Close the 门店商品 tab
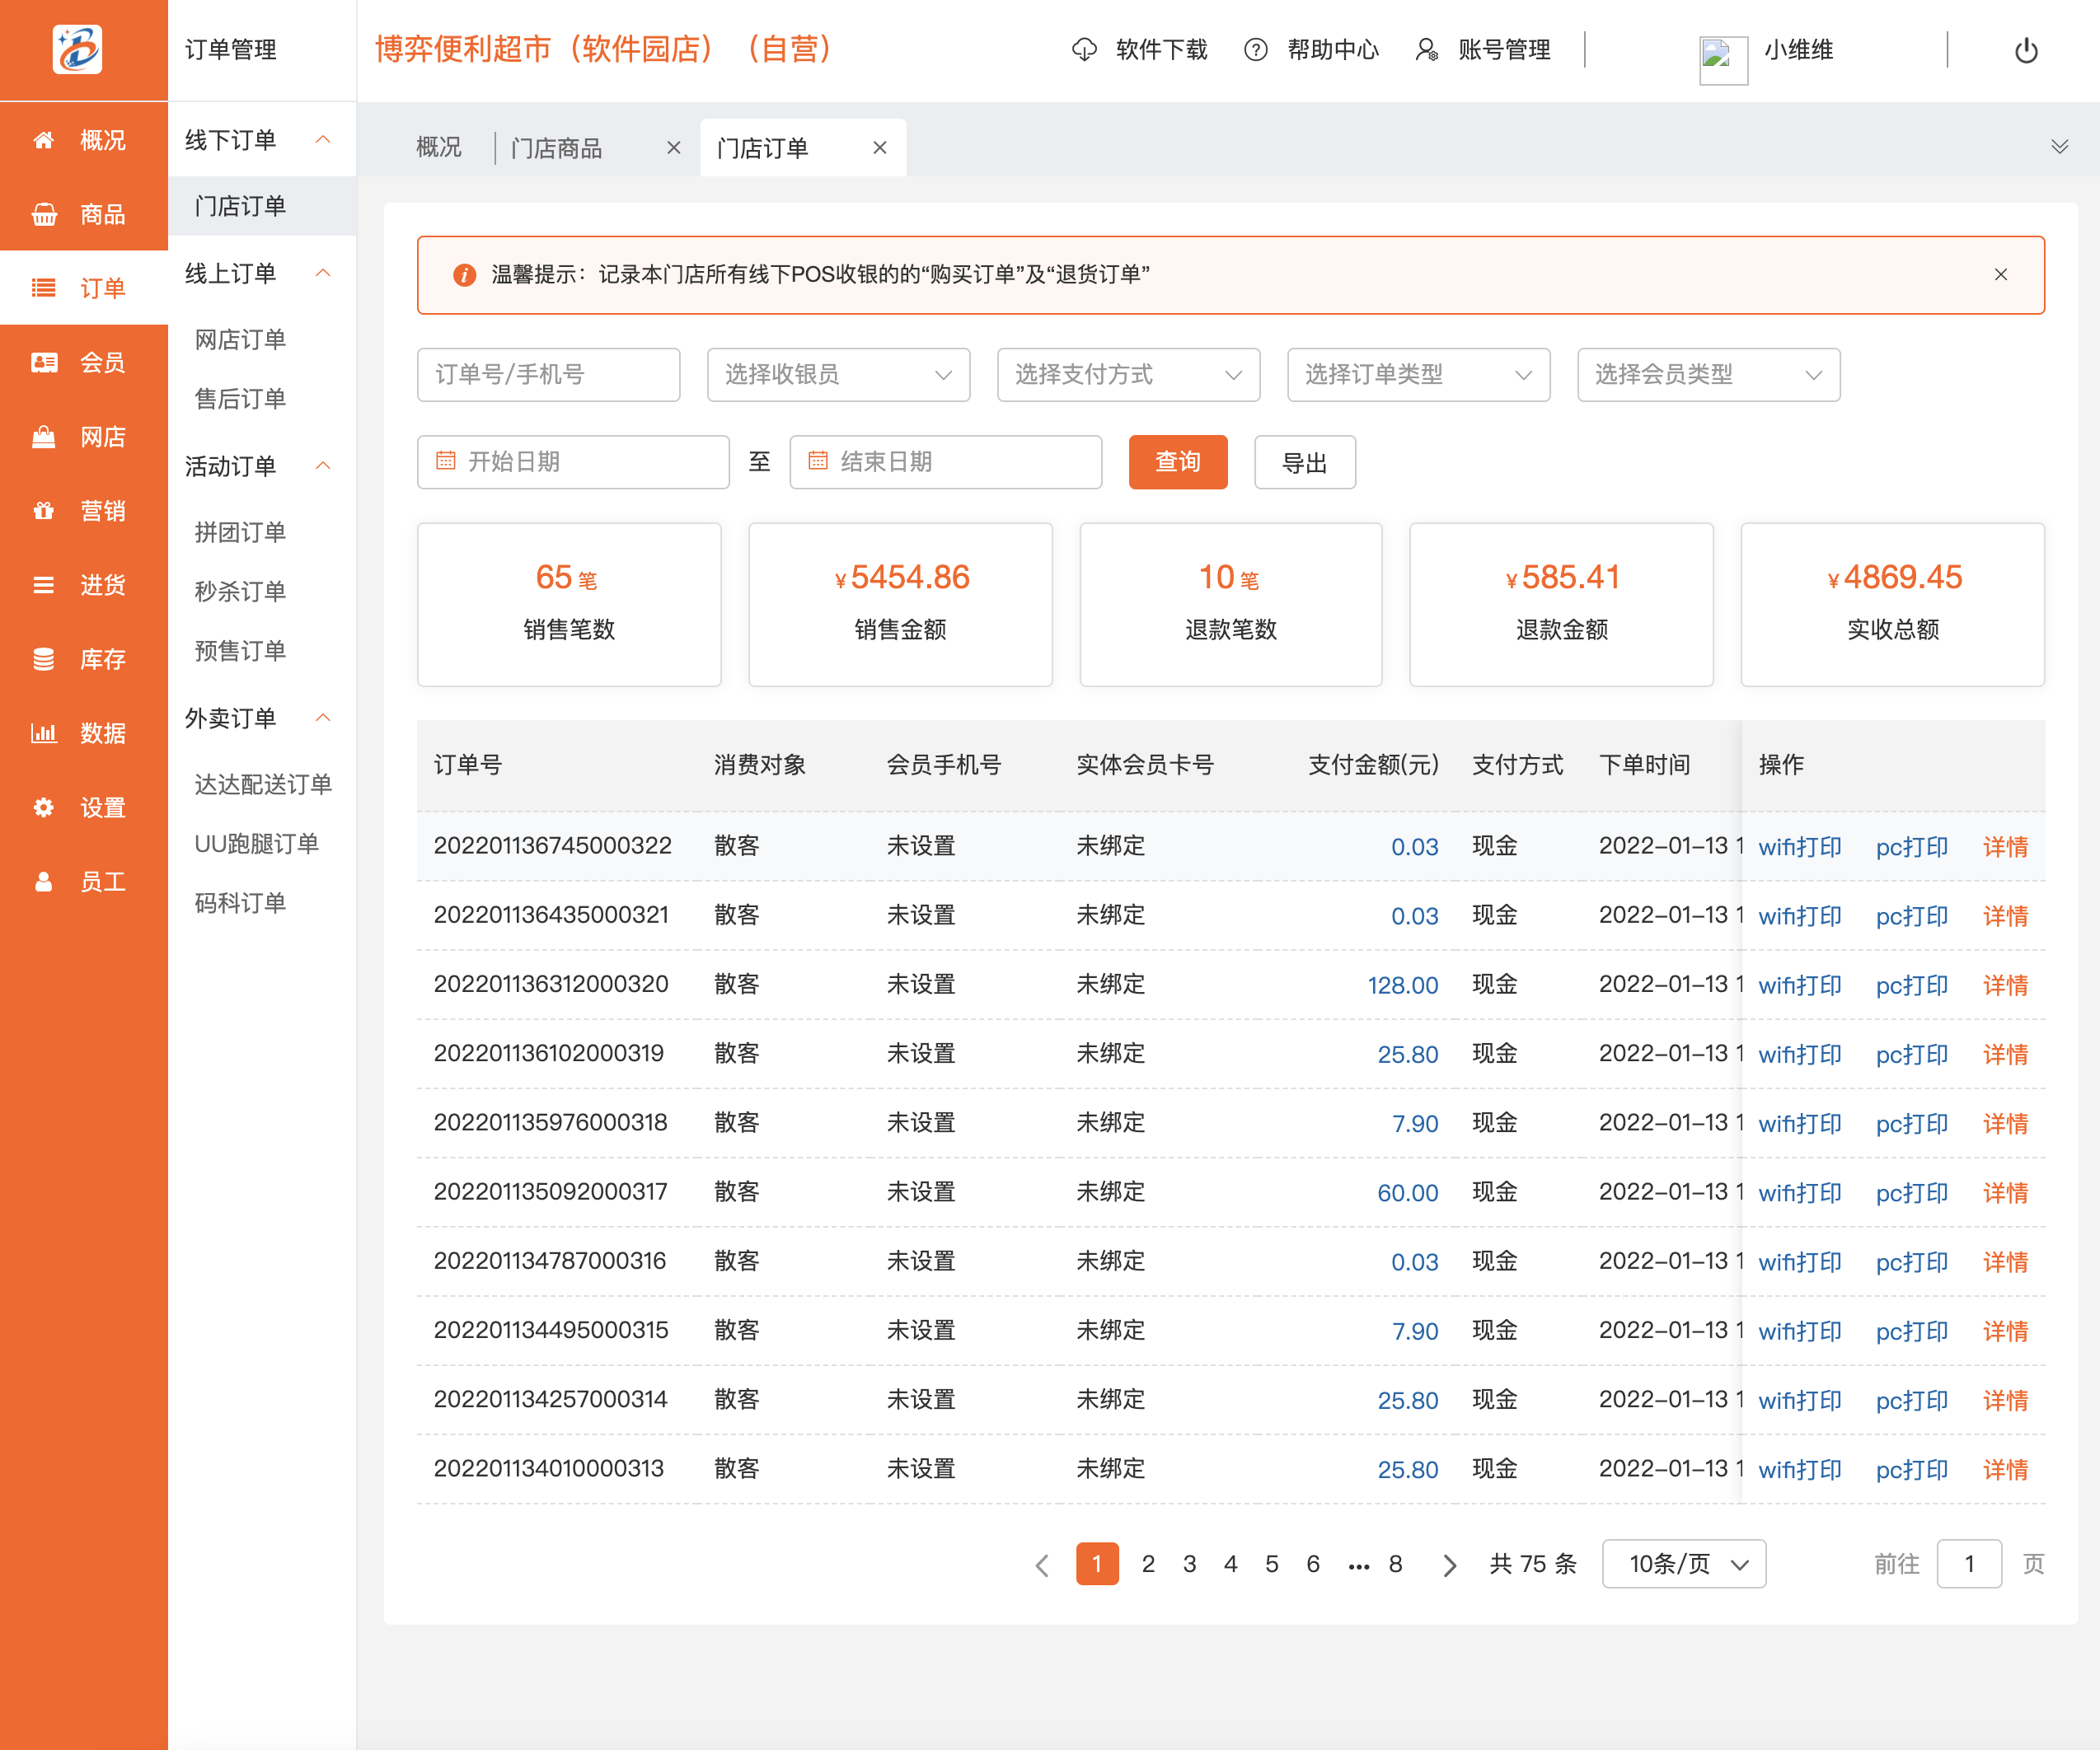Screen dimensions: 2100x1750 click(673, 148)
